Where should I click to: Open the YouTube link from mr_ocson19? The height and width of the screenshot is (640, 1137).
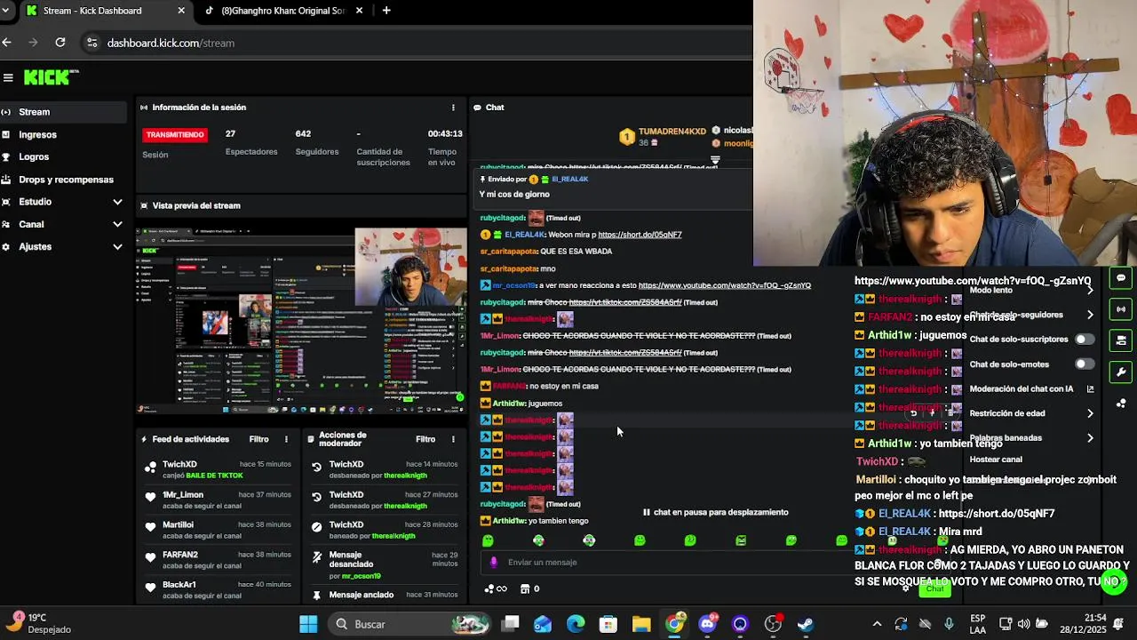click(x=724, y=285)
